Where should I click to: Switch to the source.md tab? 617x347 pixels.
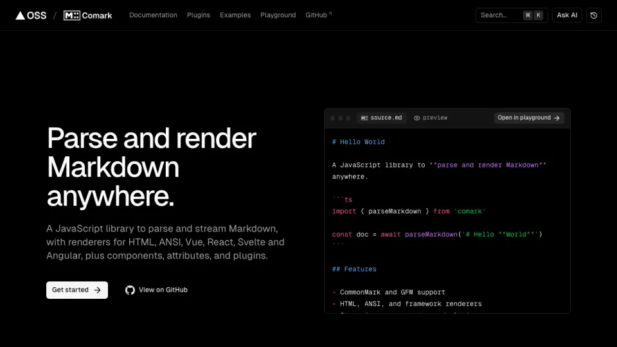tap(381, 118)
